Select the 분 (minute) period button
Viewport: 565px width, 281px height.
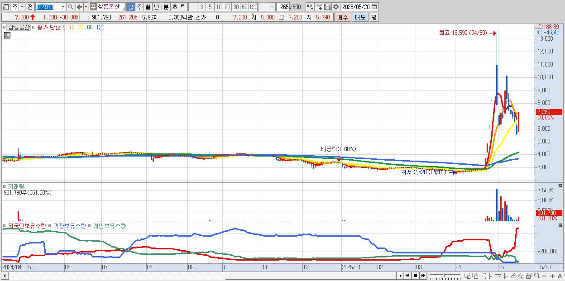[x=166, y=7]
